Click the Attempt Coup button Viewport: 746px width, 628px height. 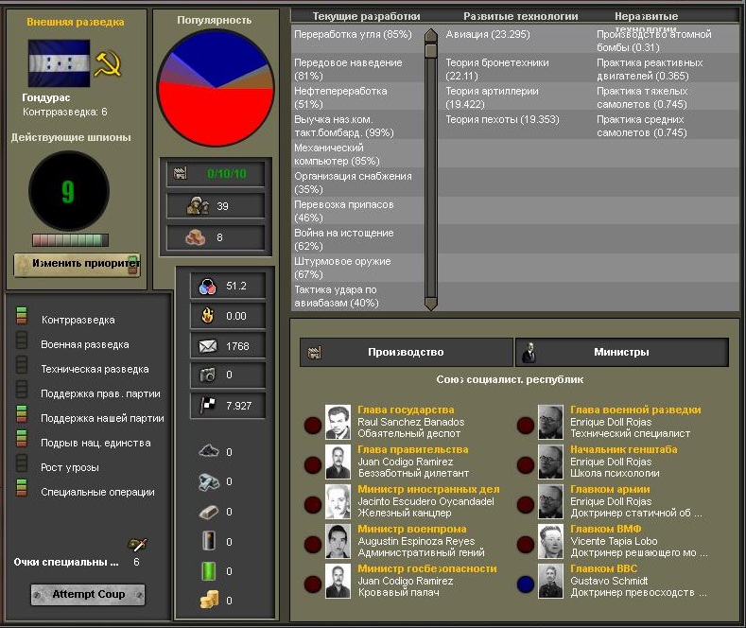pos(88,594)
